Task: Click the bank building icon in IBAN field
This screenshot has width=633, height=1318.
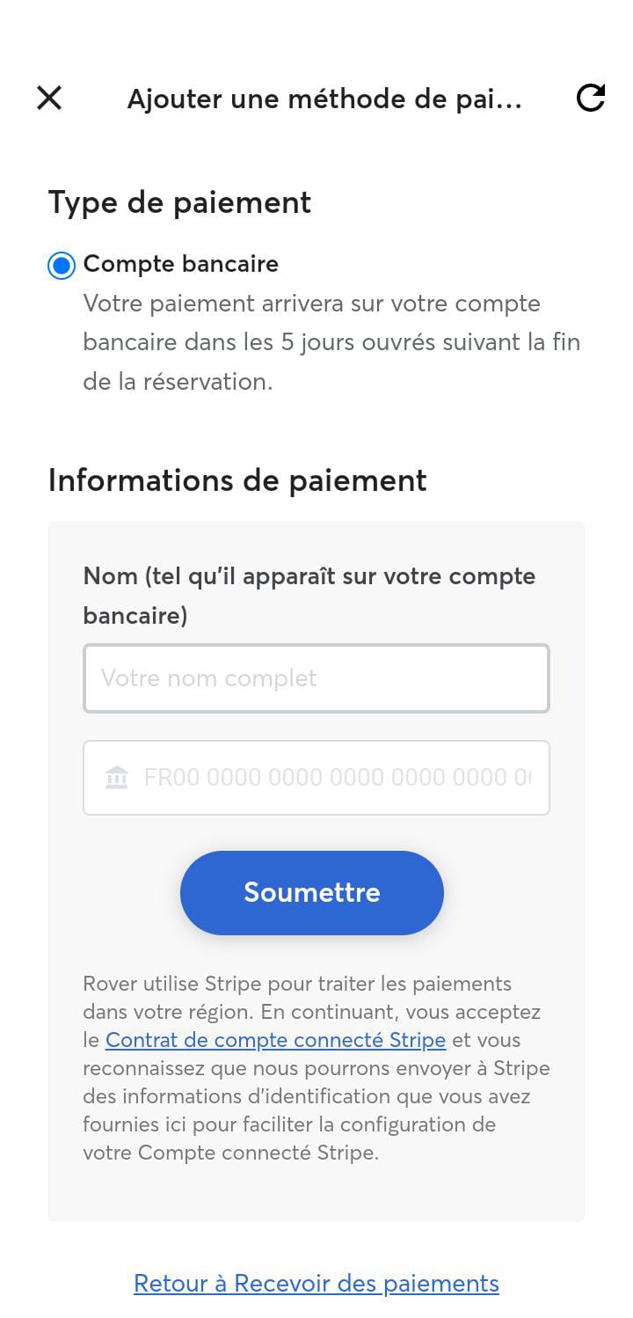Action: 117,778
